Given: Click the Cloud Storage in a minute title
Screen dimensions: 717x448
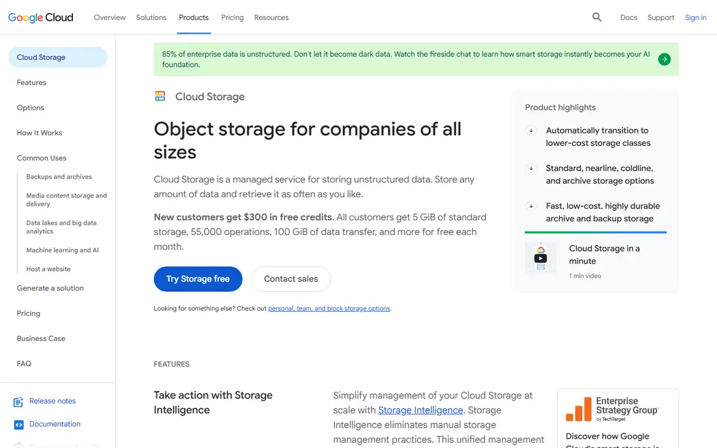Looking at the screenshot, I should [604, 255].
